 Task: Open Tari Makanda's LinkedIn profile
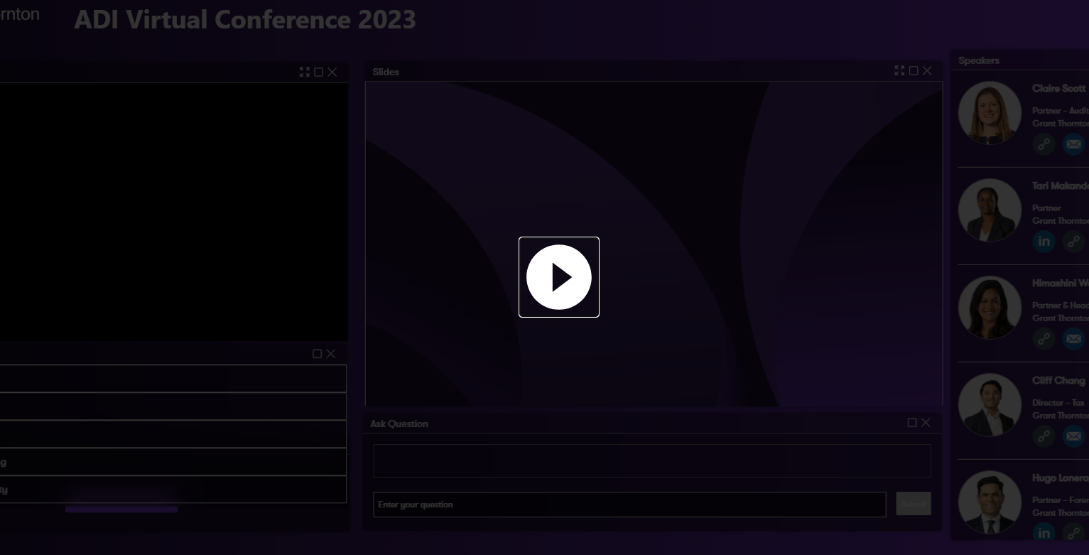tap(1044, 242)
